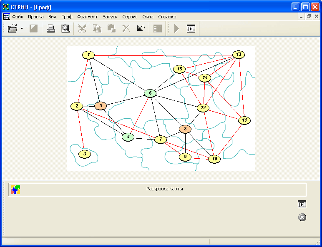Click the Undo arrow toolbar icon
The height and width of the screenshot is (247, 322).
coord(141,28)
